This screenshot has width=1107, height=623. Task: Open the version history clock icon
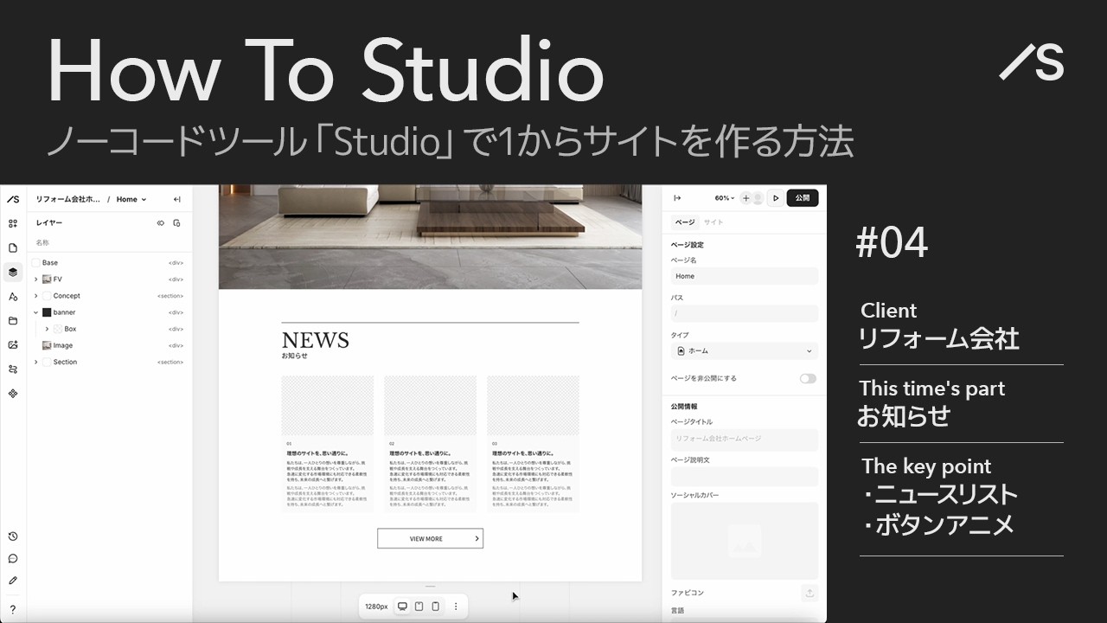coord(13,536)
